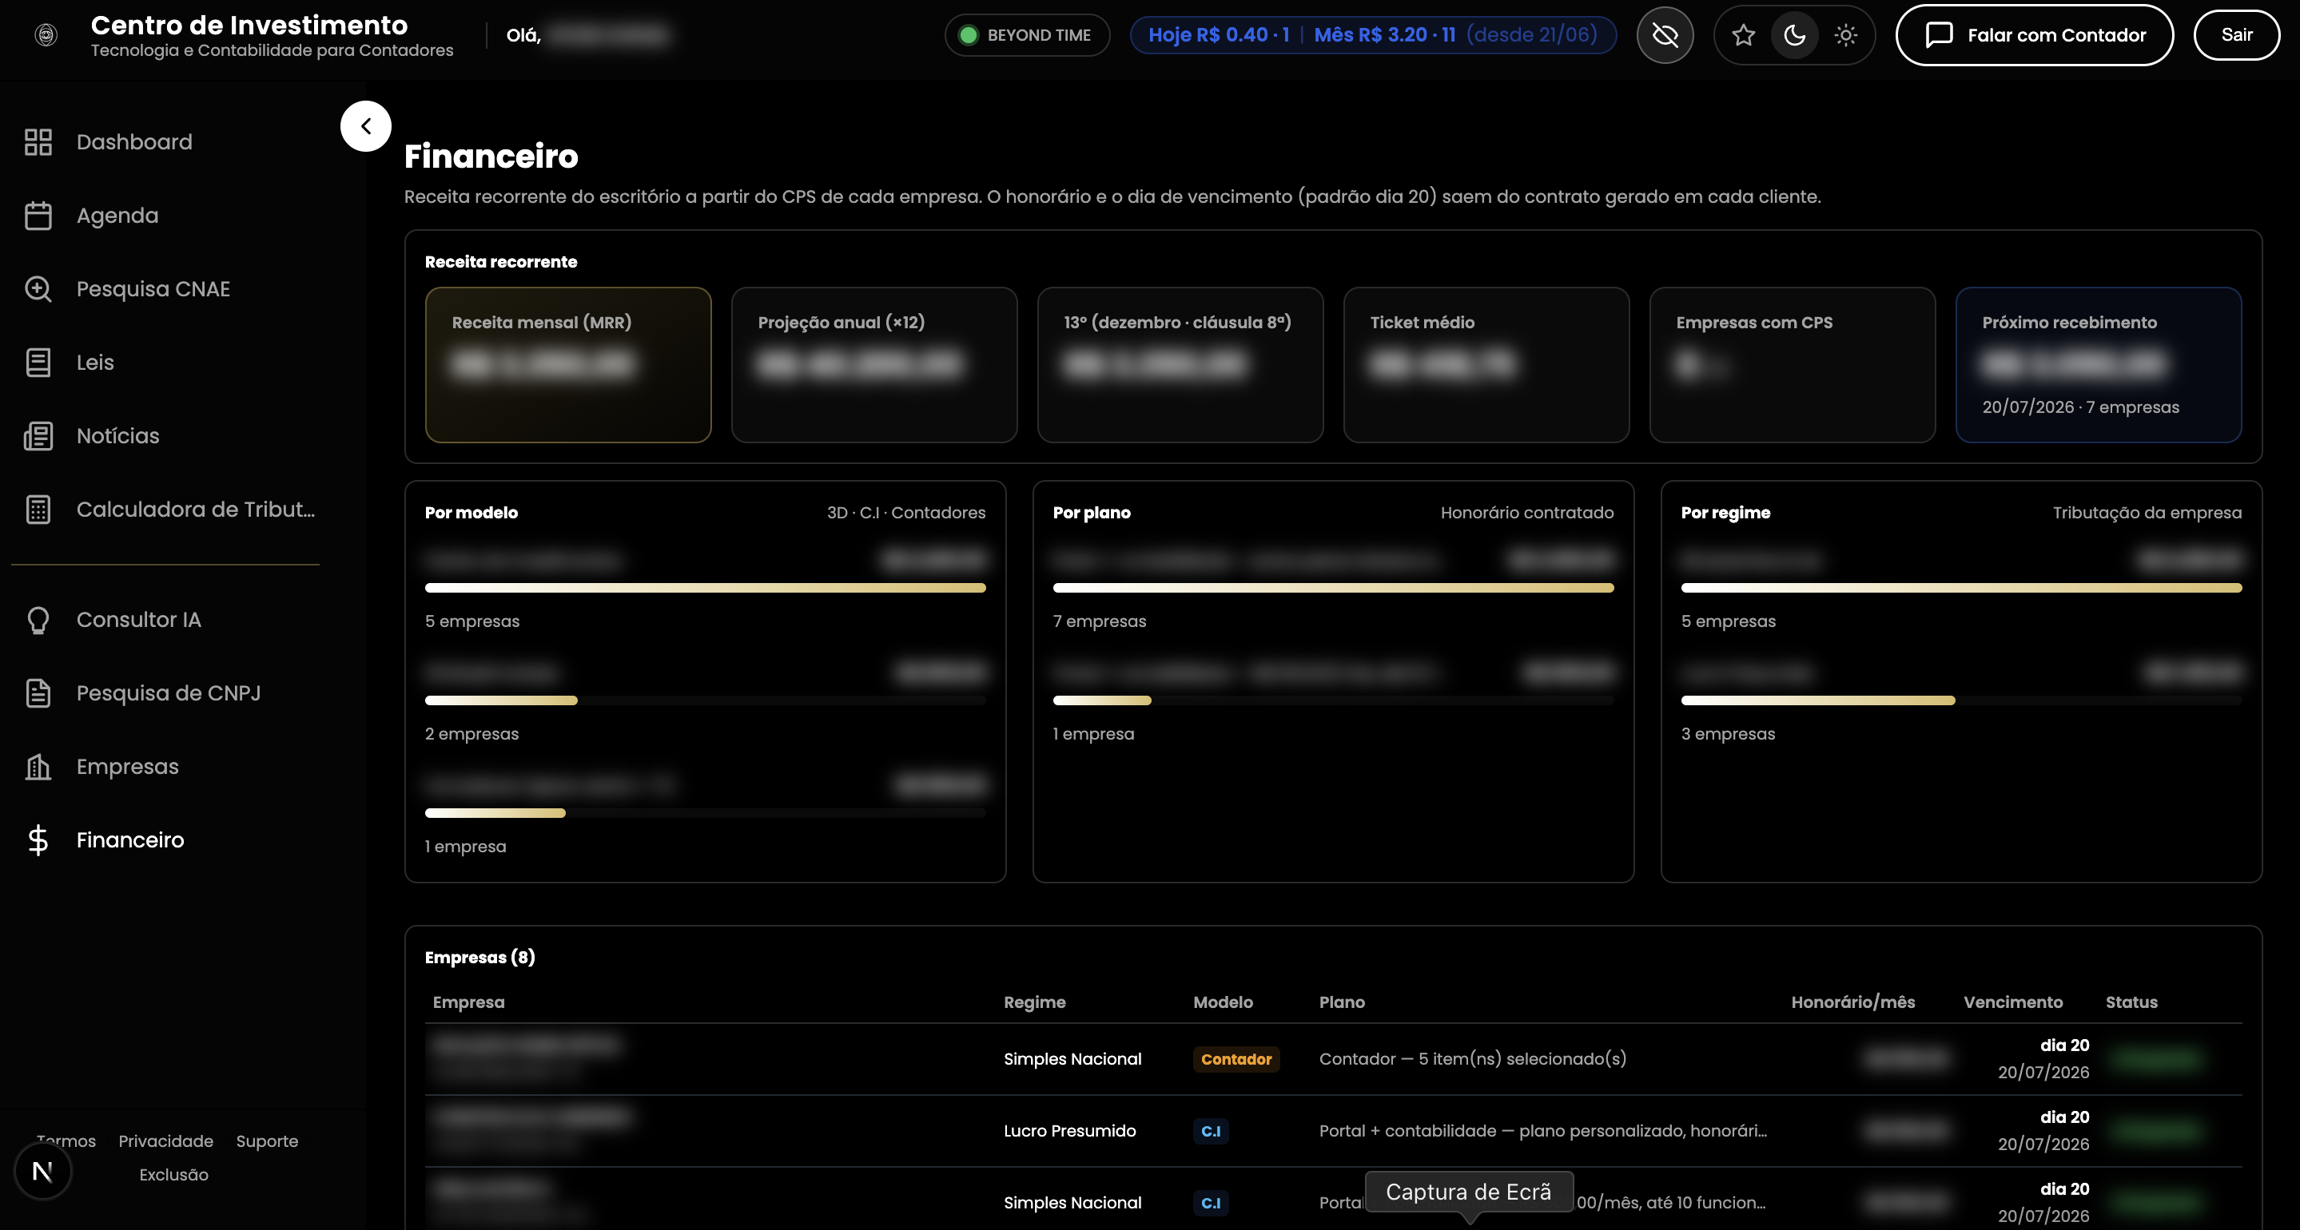
Task: Click the Sair button
Action: tap(2237, 35)
